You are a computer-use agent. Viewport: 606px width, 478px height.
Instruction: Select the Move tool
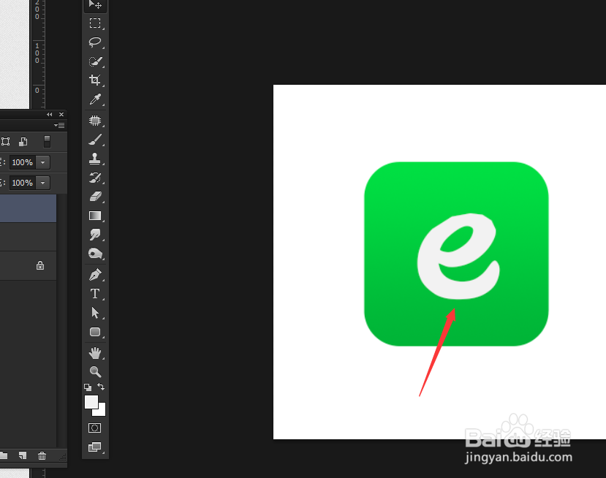pyautogui.click(x=95, y=4)
